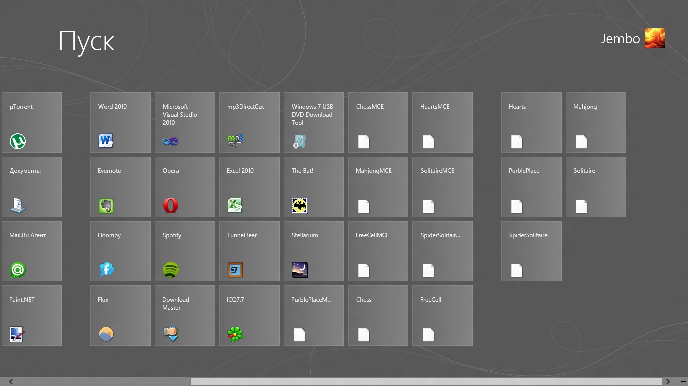Click the Jembo profile picture
The width and height of the screenshot is (688, 386).
(x=655, y=39)
